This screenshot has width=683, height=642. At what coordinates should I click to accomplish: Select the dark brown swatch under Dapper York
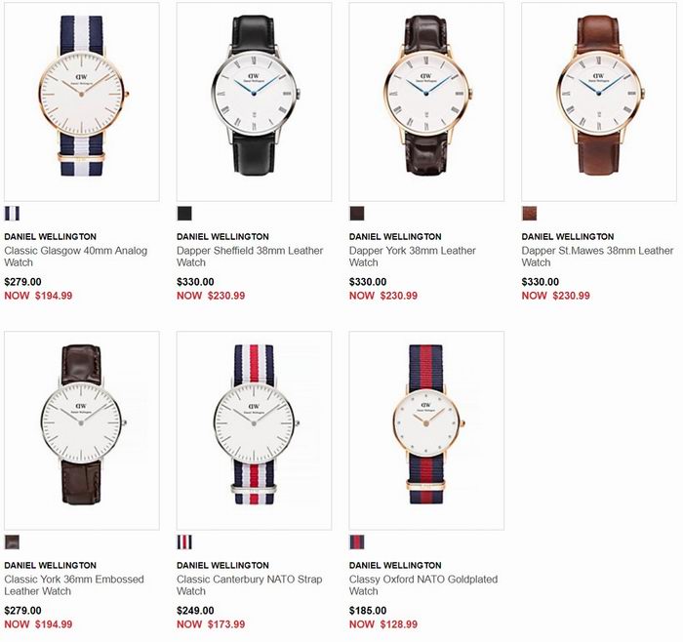coord(357,214)
